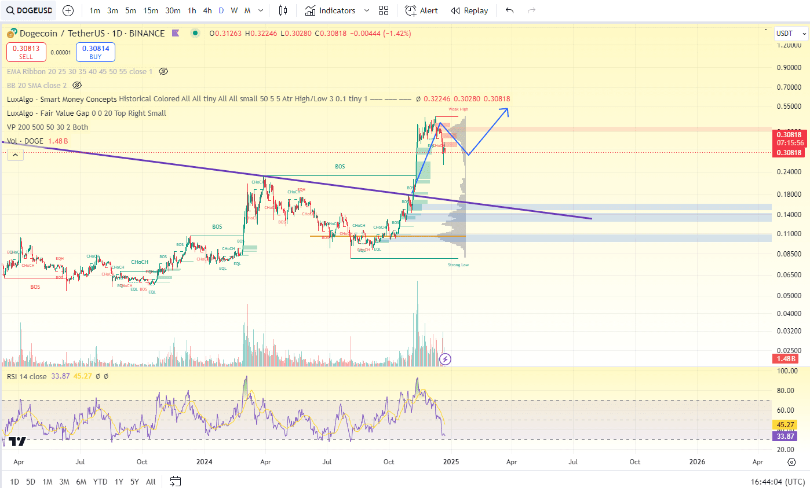
Task: Select the 3m timeframe in the top toolbar
Action: 112,10
